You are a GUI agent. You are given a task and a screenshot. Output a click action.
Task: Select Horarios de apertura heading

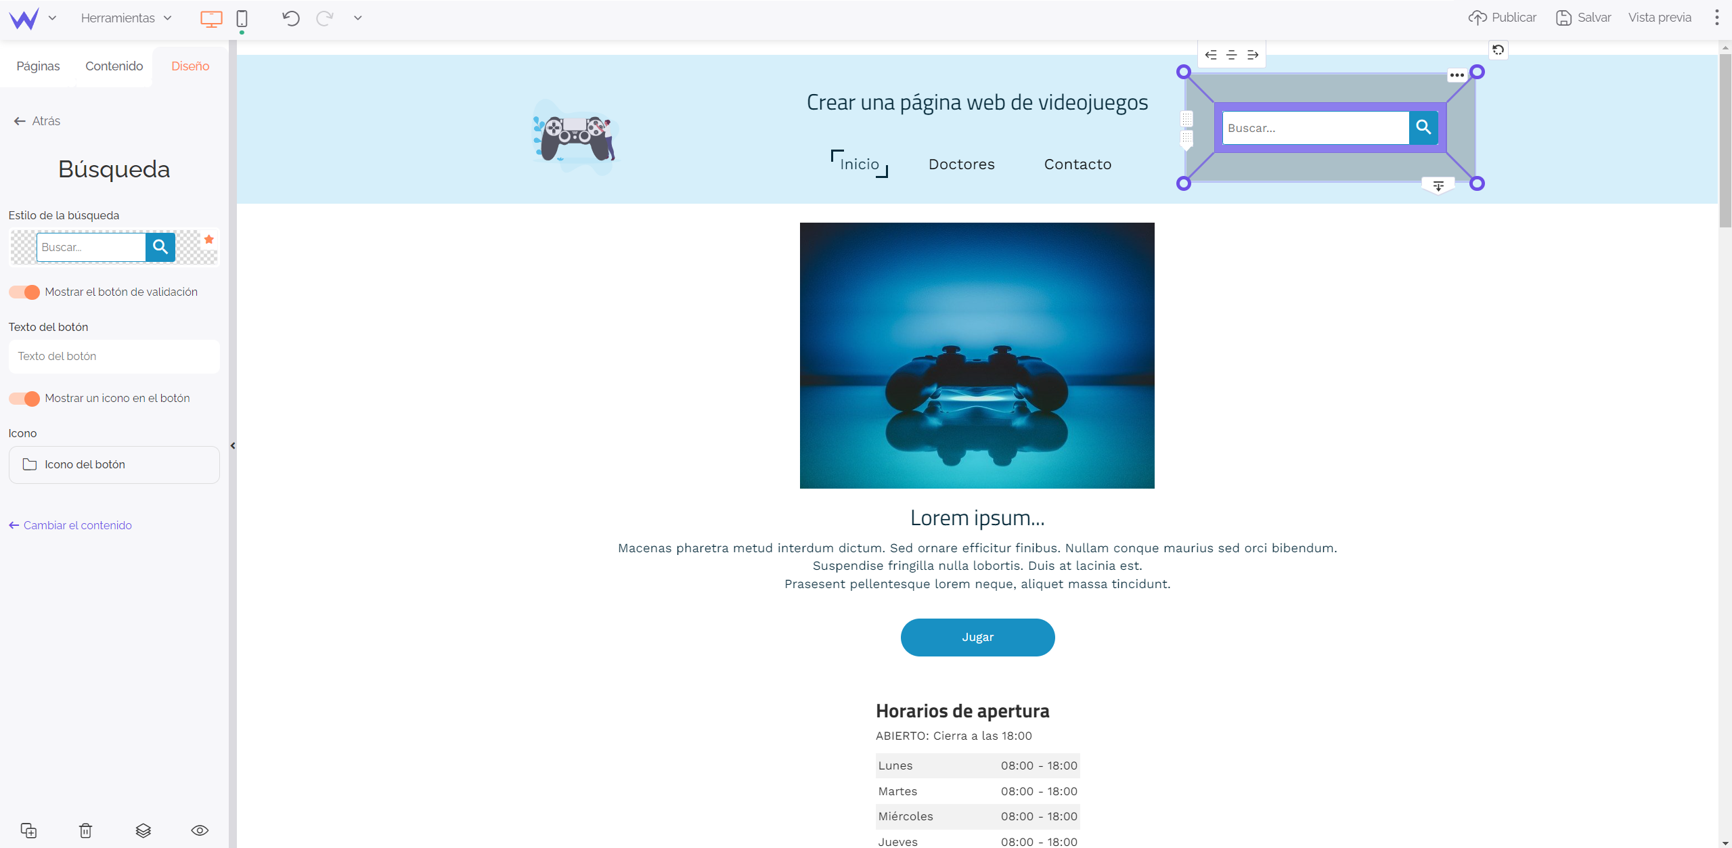click(x=962, y=711)
